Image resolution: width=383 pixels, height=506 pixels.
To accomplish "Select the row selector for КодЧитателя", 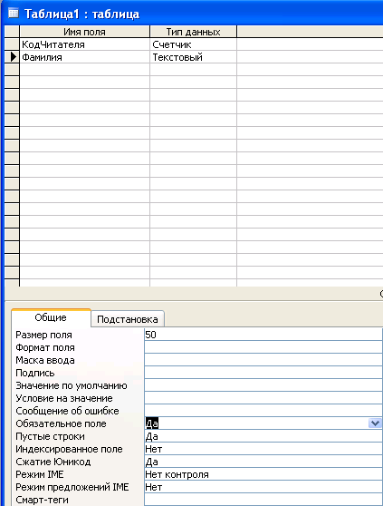I will click(12, 44).
